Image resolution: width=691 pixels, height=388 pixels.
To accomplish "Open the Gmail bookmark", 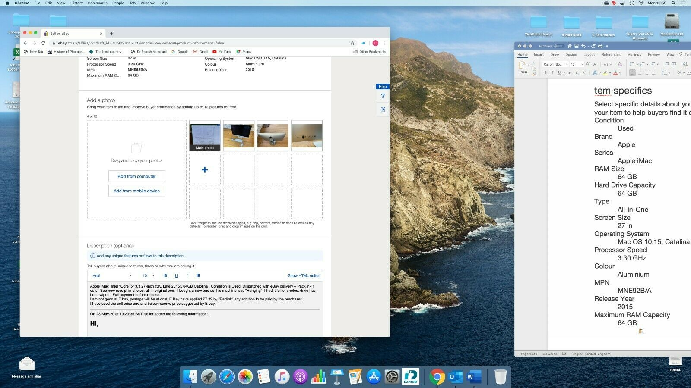I will [x=201, y=52].
